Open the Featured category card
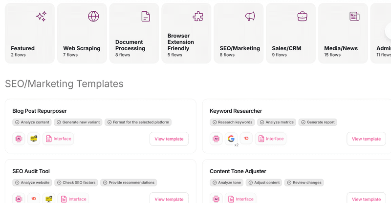This screenshot has width=391, height=203. 30,33
